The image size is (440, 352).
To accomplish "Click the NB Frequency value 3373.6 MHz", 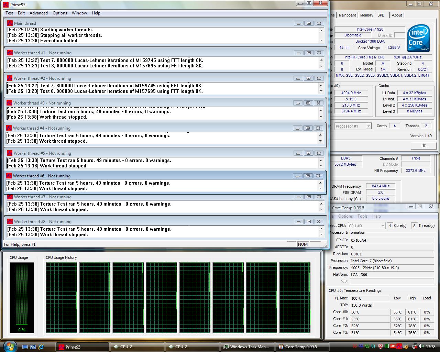I will [416, 170].
